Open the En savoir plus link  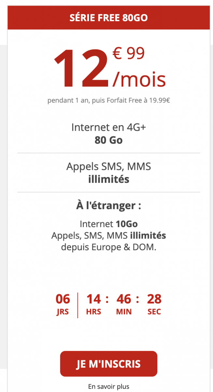point(108,386)
